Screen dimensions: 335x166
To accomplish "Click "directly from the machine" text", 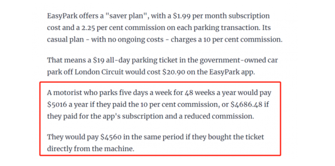I will click(90, 149).
